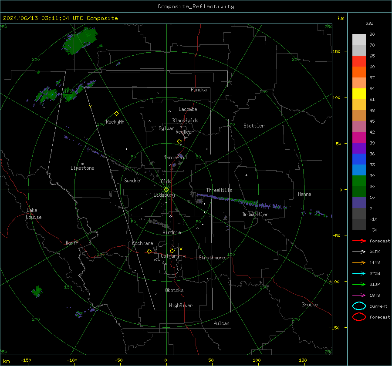The height and width of the screenshot is (366, 392).
Task: Click the RedDeer city label
Action: tap(185, 132)
